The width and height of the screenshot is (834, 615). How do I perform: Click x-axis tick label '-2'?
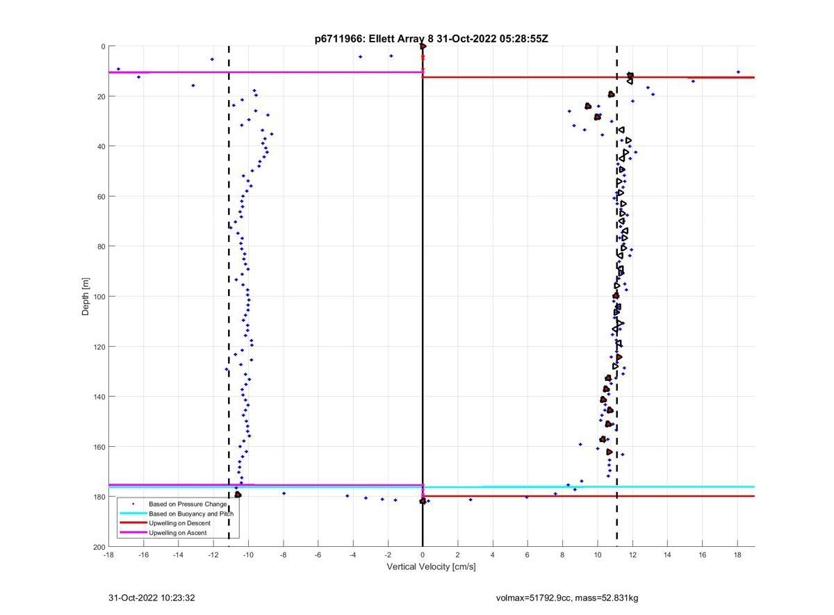388,555
